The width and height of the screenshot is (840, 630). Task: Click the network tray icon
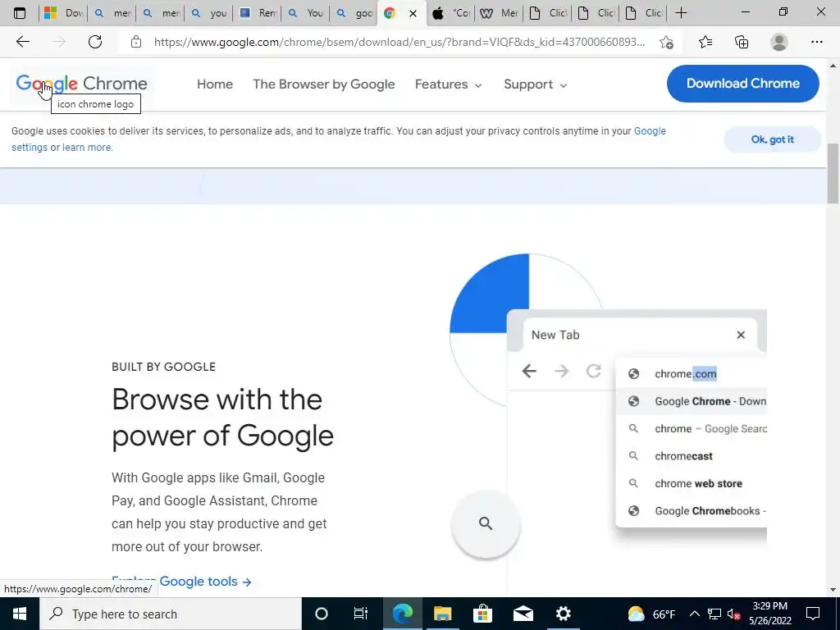pyautogui.click(x=714, y=614)
